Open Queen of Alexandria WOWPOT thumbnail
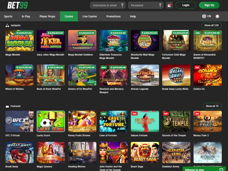The image size is (228, 171). [x=207, y=40]
